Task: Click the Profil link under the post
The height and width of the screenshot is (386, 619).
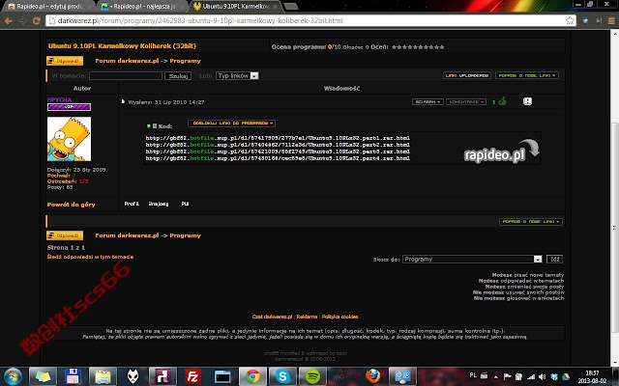Action: 132,204
